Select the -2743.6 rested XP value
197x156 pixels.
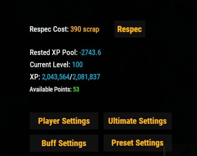point(90,52)
